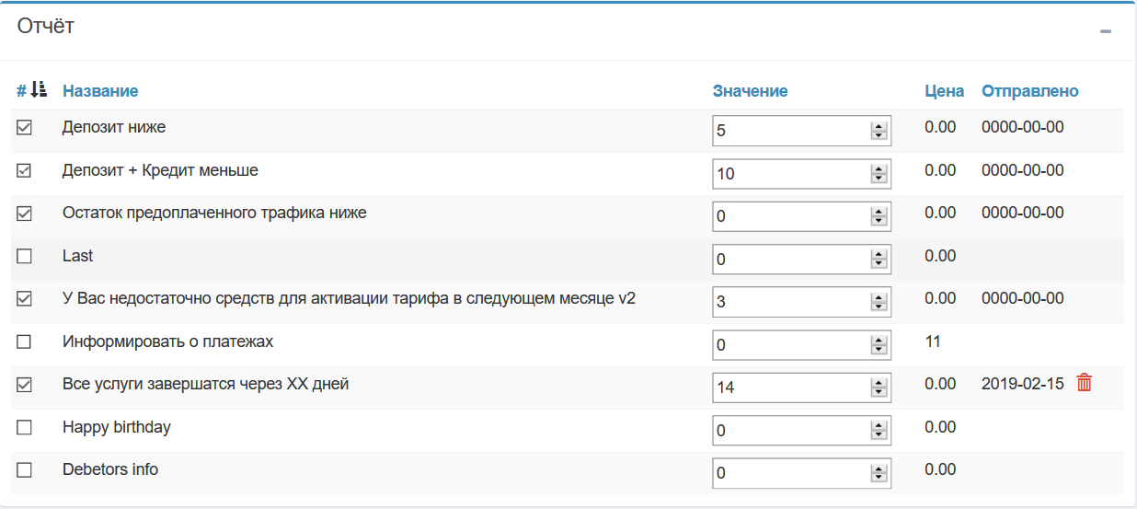Decrease Депозит + Кредит меньше value

pyautogui.click(x=879, y=179)
